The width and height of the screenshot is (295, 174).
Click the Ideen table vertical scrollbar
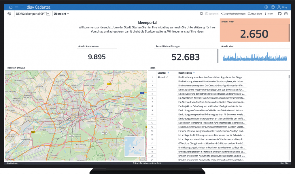point(289,77)
